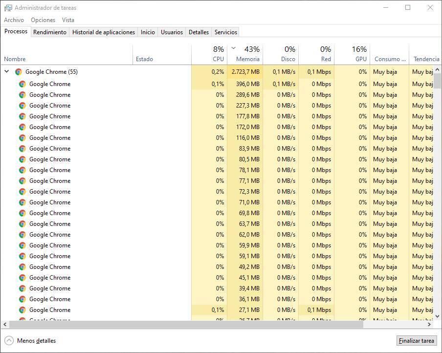Collapse the Google Chrome (55) process group
This screenshot has height=353, width=442.
pos(6,71)
